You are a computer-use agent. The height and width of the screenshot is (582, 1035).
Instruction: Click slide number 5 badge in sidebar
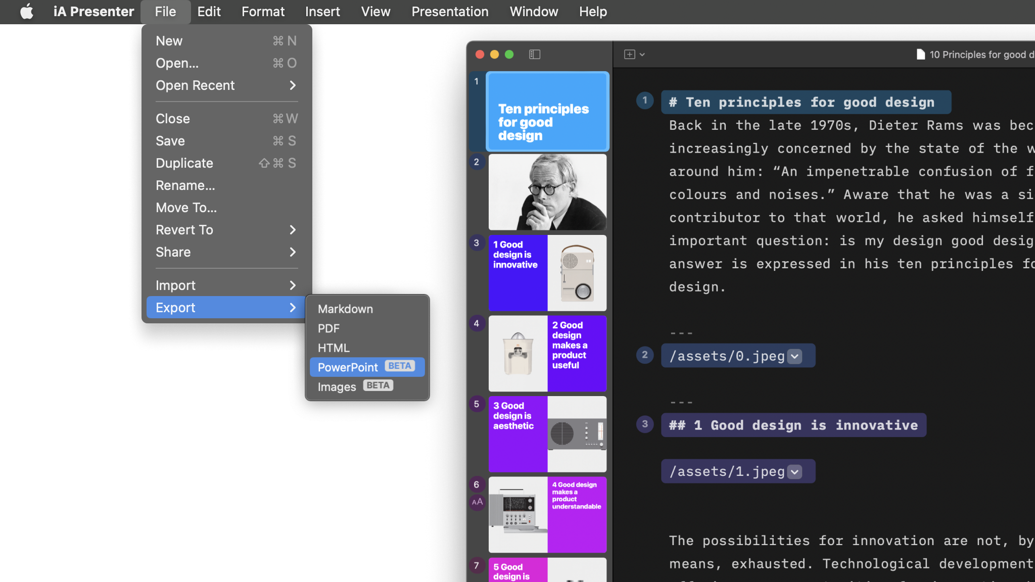pos(477,404)
